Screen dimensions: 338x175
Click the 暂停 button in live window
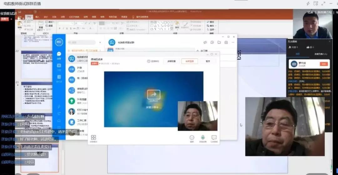point(207,61)
